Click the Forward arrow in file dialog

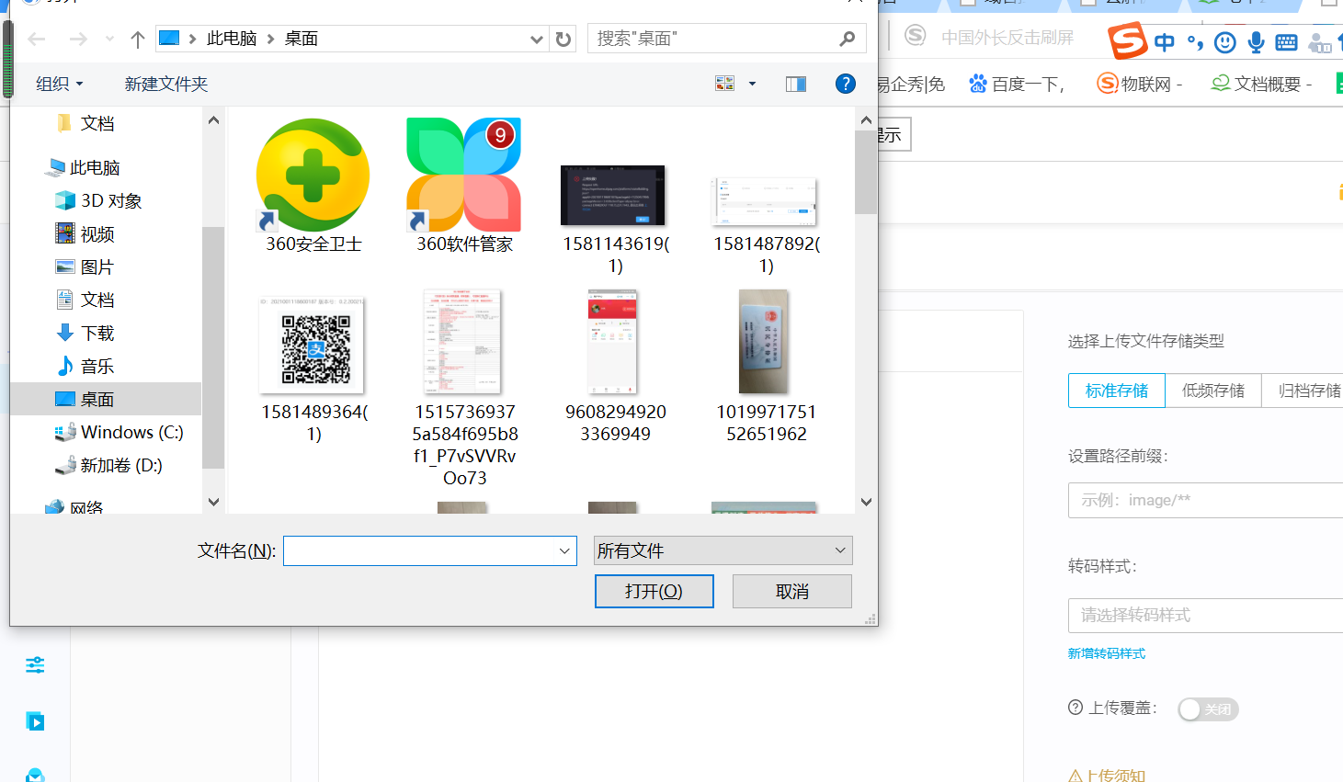click(x=78, y=39)
